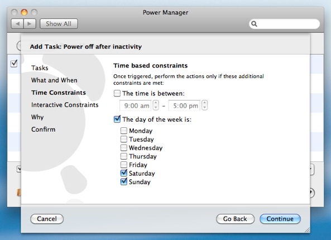Image resolution: width=331 pixels, height=240 pixels.
Task: Uncheck the Sunday checkbox
Action: 124,181
